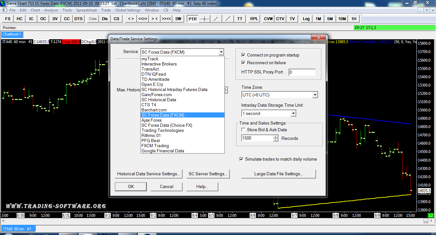The width and height of the screenshot is (436, 235).
Task: Click the HTTP SSL Proxy Port field
Action: (x=302, y=72)
